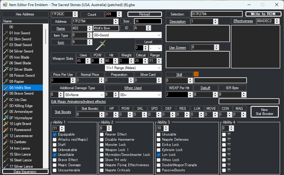Click the Edit Magic Animations link
284x175 pixels.
click(x=78, y=102)
